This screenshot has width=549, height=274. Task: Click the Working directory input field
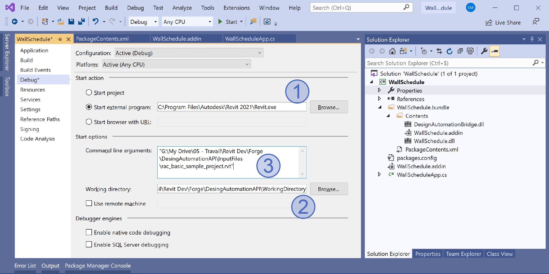232,189
